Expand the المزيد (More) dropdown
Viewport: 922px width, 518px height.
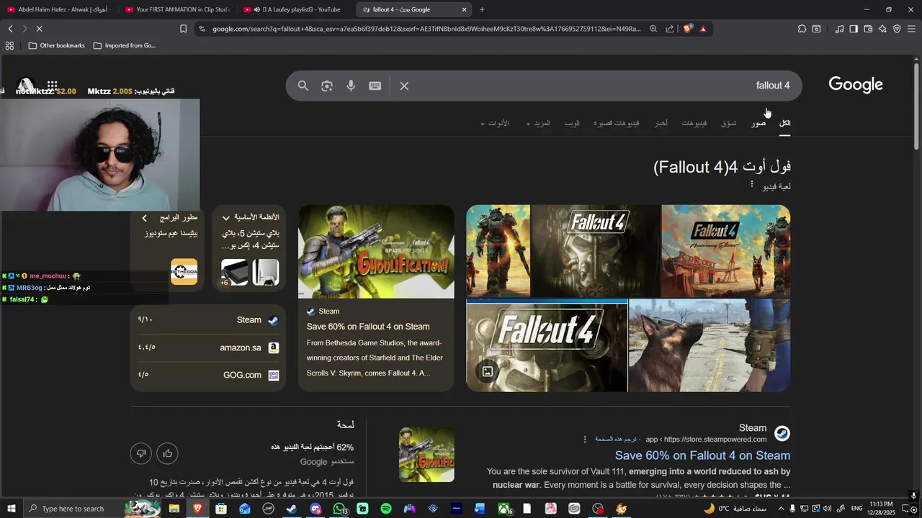tap(538, 123)
